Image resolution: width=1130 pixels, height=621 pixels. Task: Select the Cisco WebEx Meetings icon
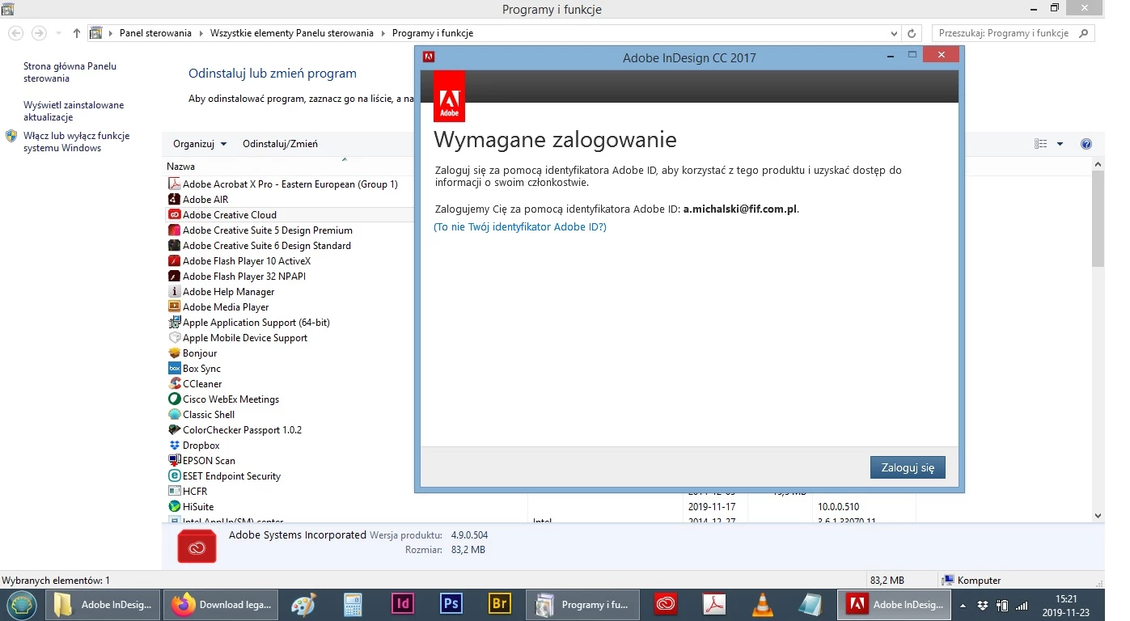click(x=174, y=399)
